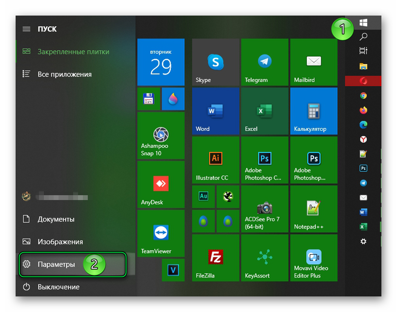This screenshot has width=397, height=312.
Task: Open Google Chrome from the taskbar
Action: point(363,96)
